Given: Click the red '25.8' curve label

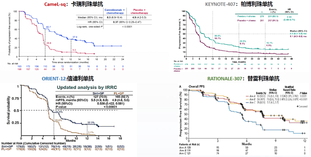Looking at the screenshot, I should click(49, 43).
